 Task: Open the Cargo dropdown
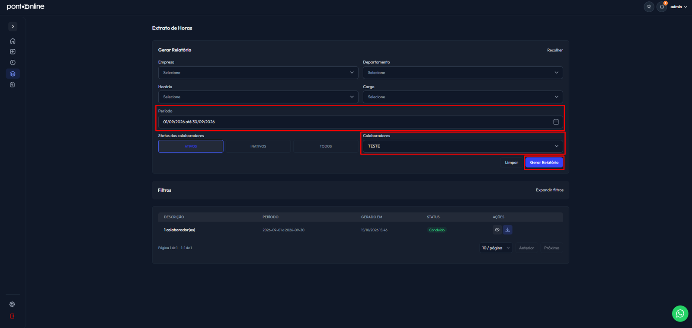point(463,97)
